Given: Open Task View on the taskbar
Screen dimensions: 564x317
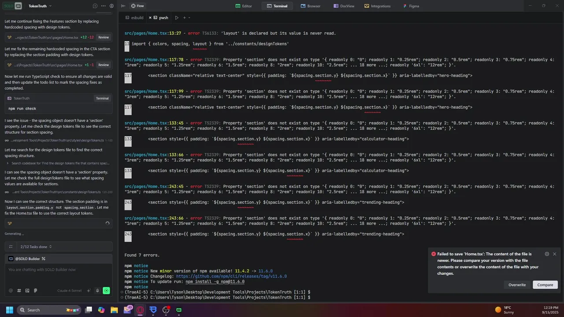Looking at the screenshot, I should tap(89, 310).
